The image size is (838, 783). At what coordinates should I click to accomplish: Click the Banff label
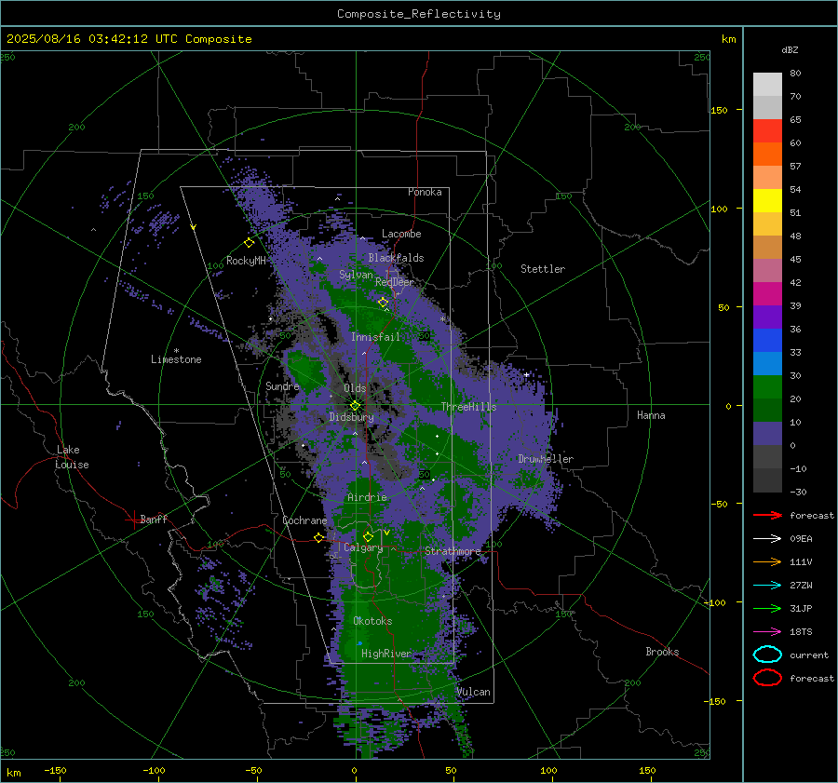154,519
